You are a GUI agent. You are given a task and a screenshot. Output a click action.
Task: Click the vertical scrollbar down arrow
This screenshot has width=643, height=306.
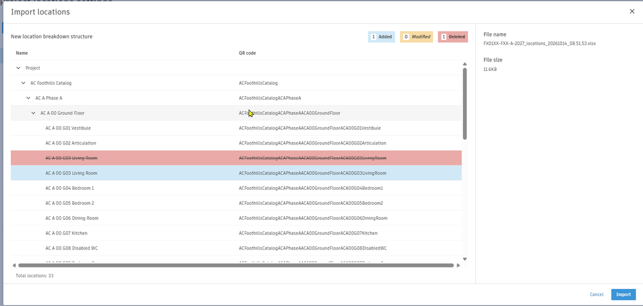coord(465,259)
